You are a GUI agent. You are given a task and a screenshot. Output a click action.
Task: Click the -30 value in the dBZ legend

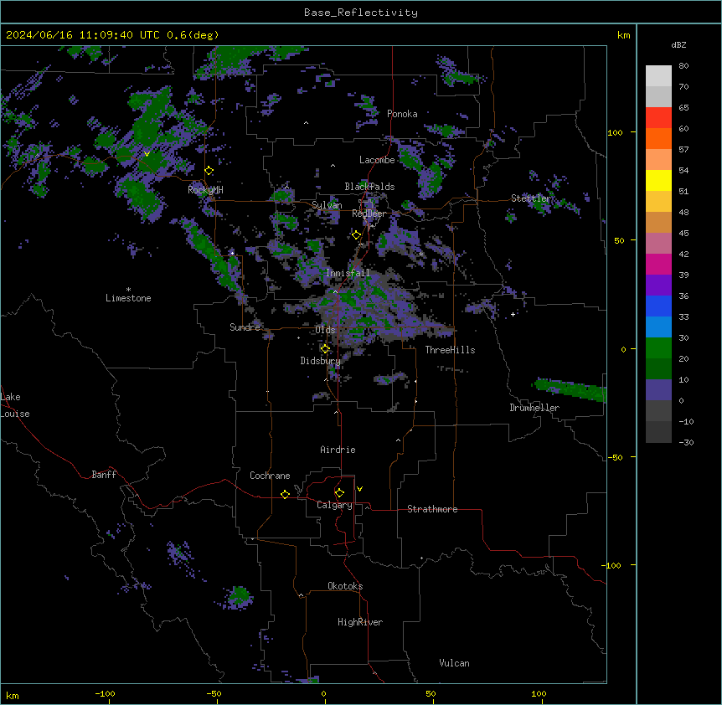tap(686, 443)
